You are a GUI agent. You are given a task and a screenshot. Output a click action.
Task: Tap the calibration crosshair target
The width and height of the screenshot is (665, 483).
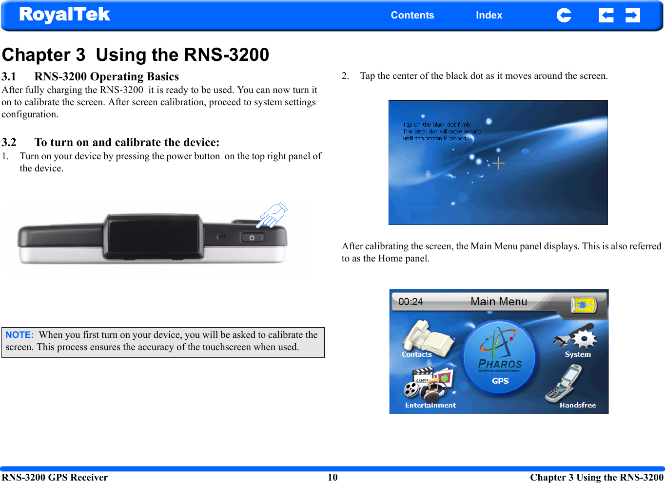click(498, 163)
